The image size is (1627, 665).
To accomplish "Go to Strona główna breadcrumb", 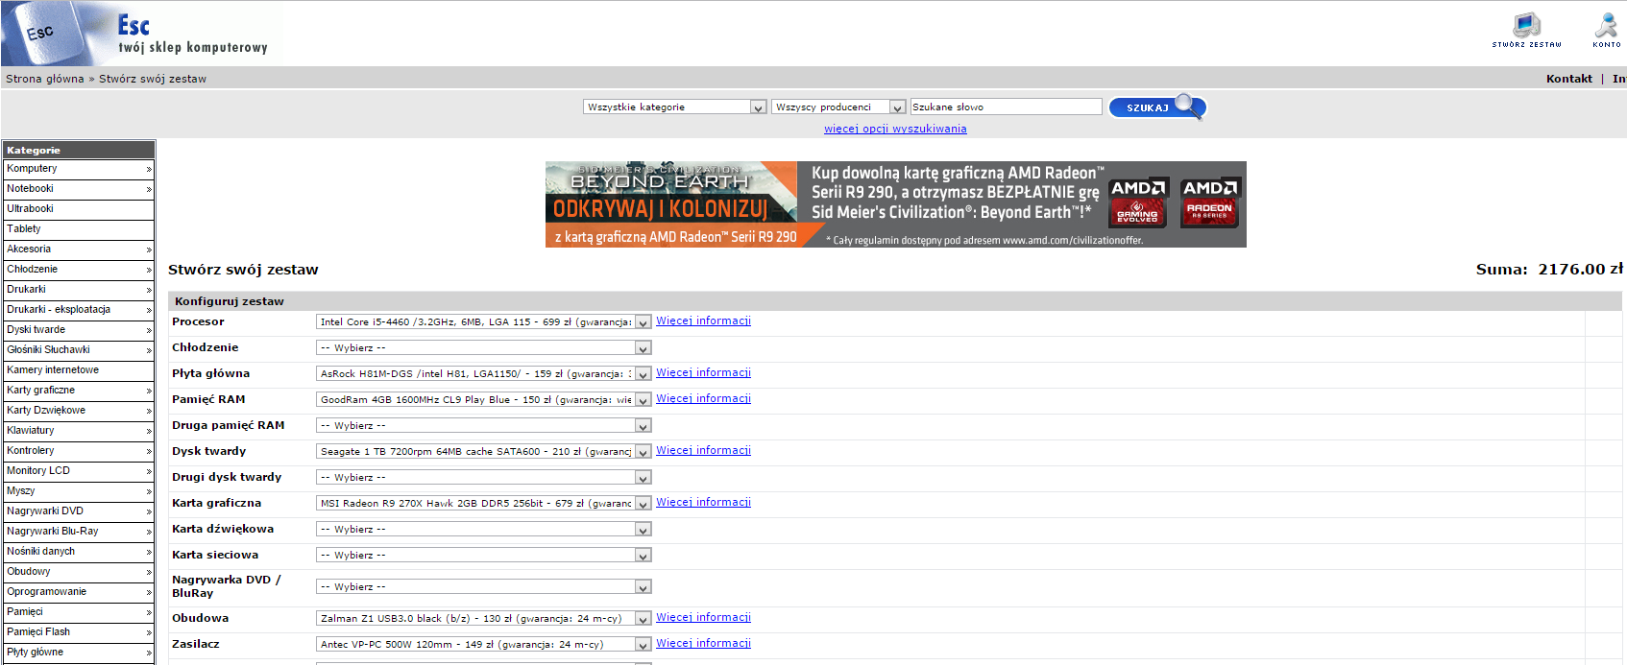I will [x=45, y=79].
